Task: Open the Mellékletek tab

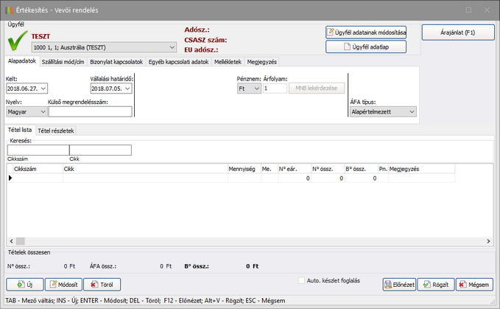Action: tap(229, 62)
